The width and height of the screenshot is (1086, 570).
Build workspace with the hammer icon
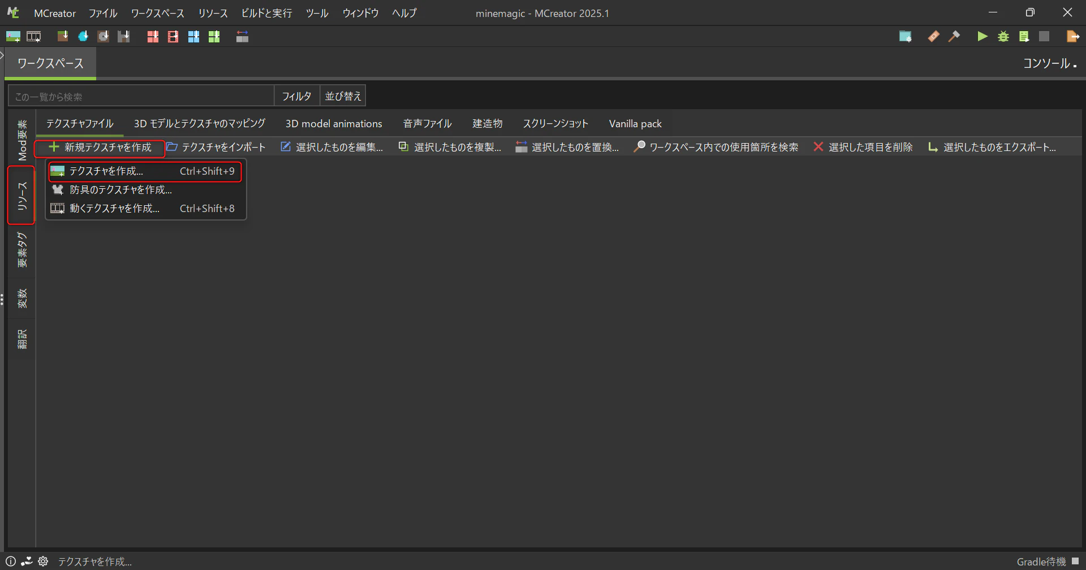[x=954, y=37]
